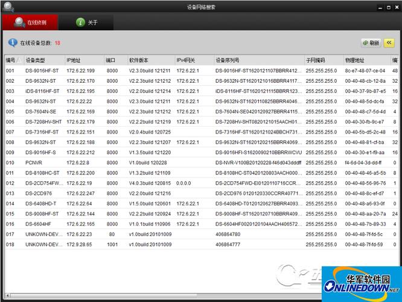Screen dimensions: 402x302
Task: Maximize the 设备网络搜索 window
Action: tap(389, 7)
